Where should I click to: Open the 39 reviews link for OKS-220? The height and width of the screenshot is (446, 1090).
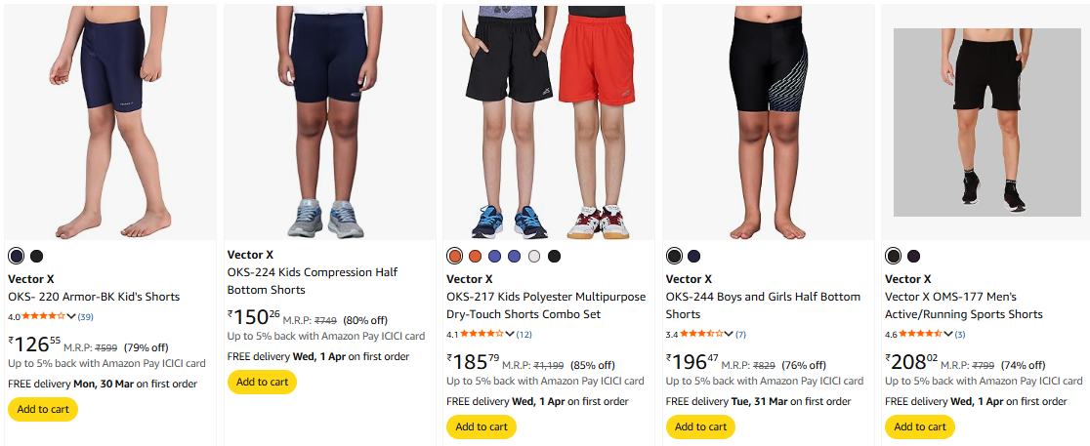pos(86,316)
